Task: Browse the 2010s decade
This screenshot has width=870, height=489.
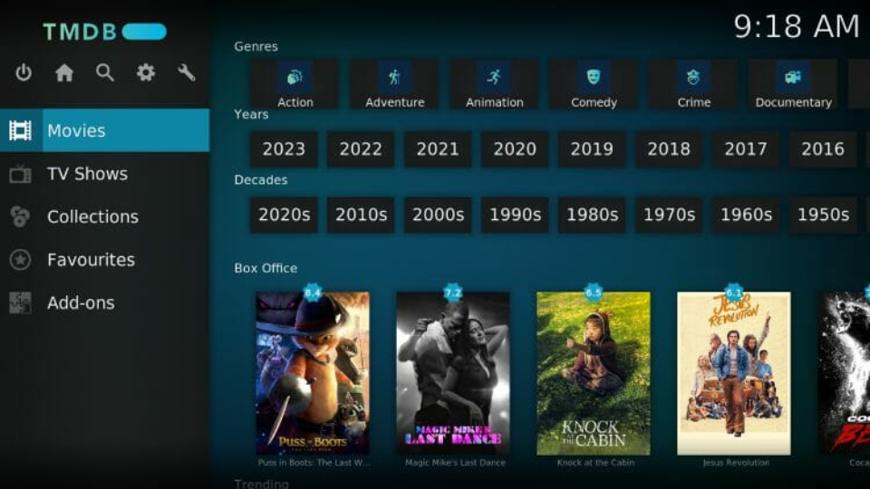Action: pyautogui.click(x=361, y=215)
